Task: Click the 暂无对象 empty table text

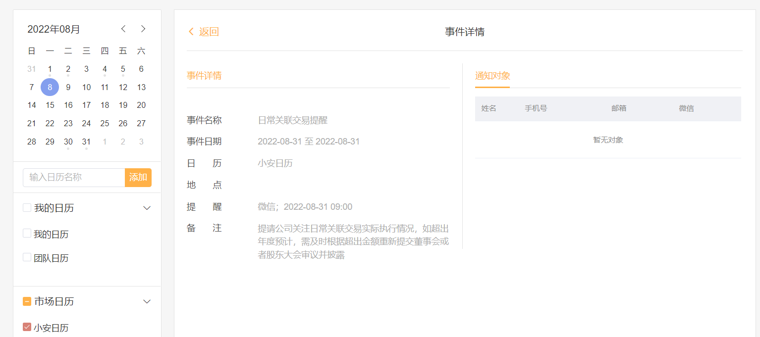Action: [x=608, y=140]
